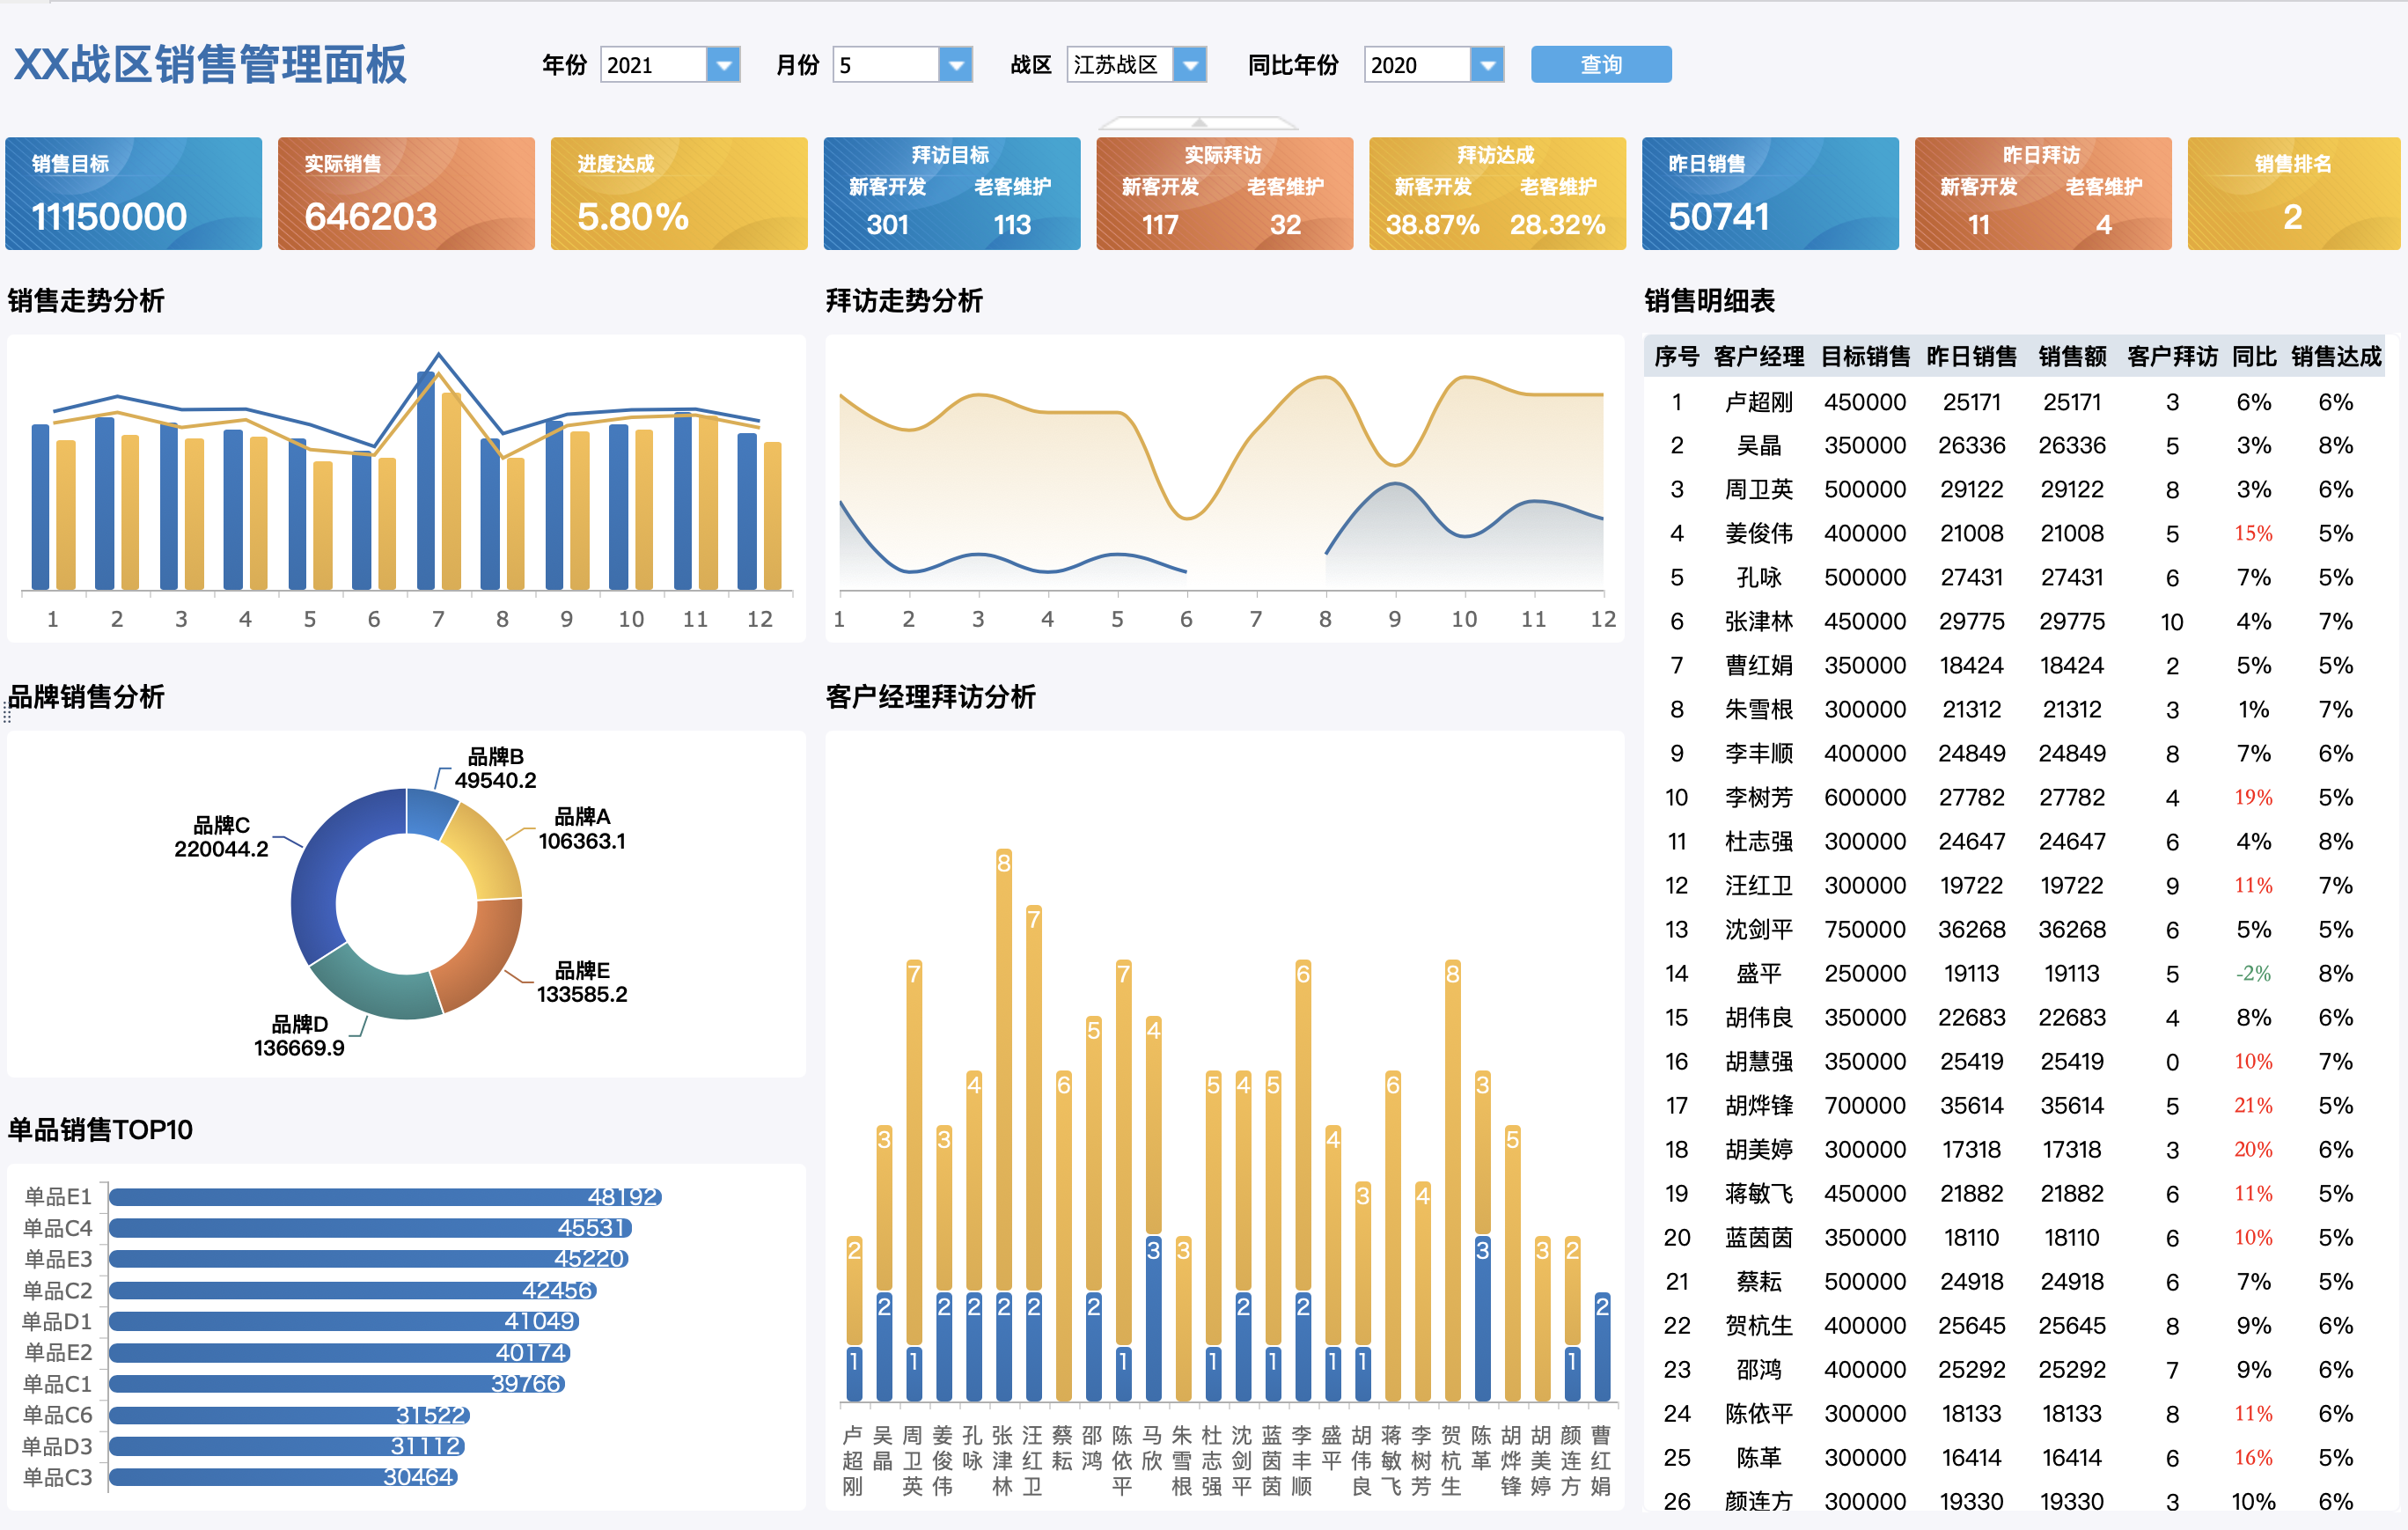Open the 销售排名 card
The width and height of the screenshot is (2408, 1530).
coord(2292,193)
